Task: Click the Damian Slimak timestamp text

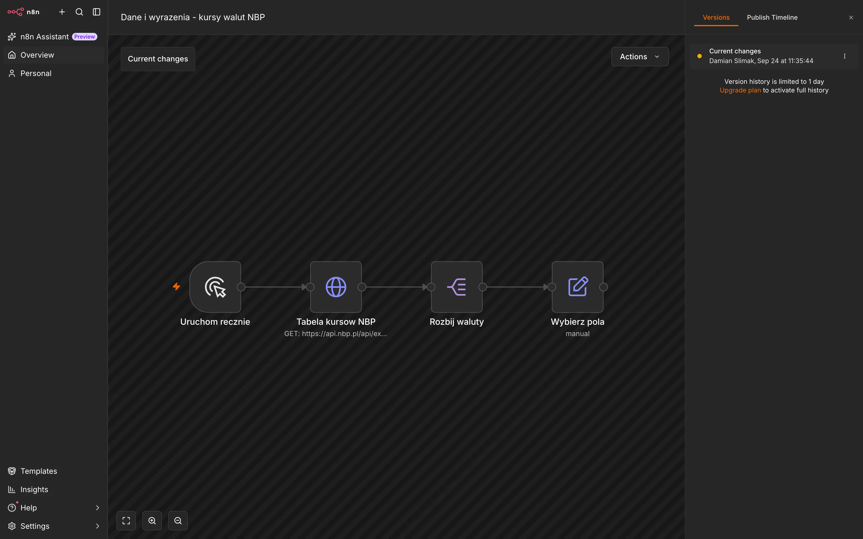Action: coord(761,61)
